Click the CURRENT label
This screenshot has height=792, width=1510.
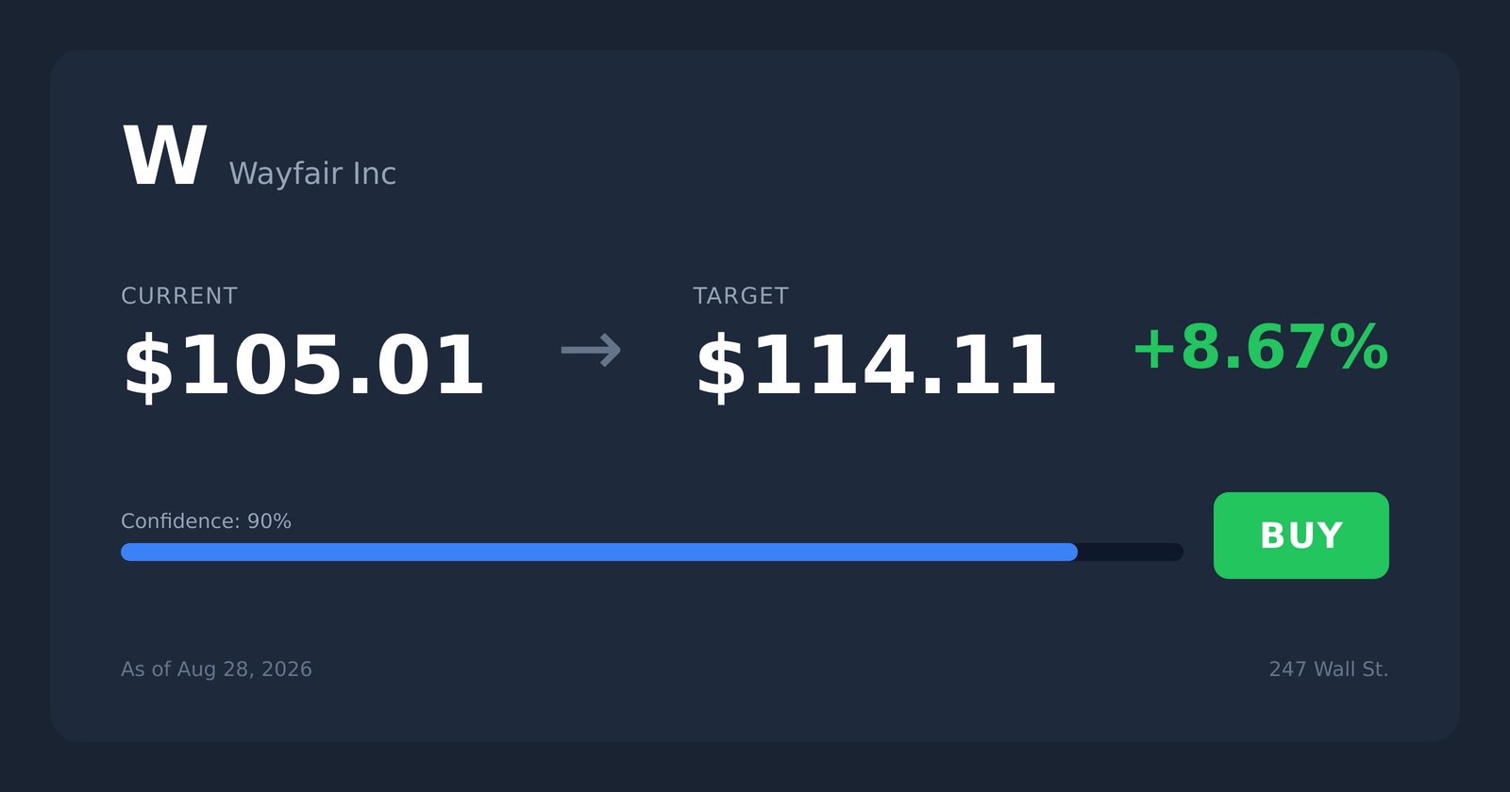[x=179, y=296]
